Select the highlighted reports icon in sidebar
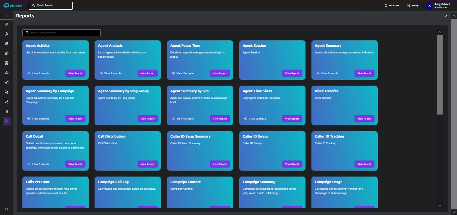The image size is (457, 215). pyautogui.click(x=7, y=121)
